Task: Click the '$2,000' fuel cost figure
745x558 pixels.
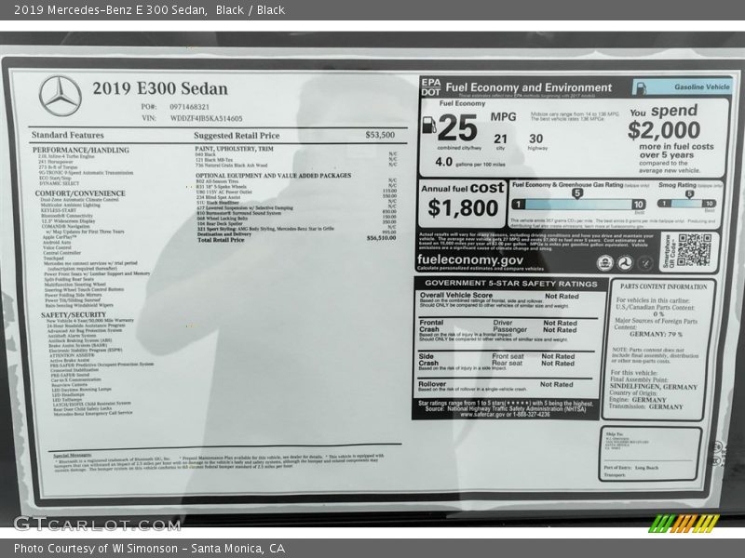Action: point(664,130)
